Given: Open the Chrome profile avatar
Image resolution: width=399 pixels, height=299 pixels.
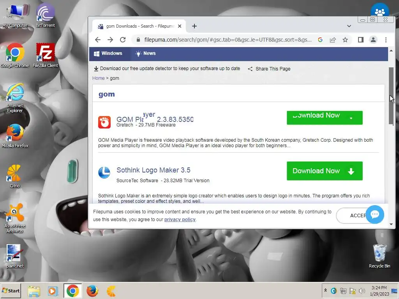Looking at the screenshot, I should pos(373,40).
